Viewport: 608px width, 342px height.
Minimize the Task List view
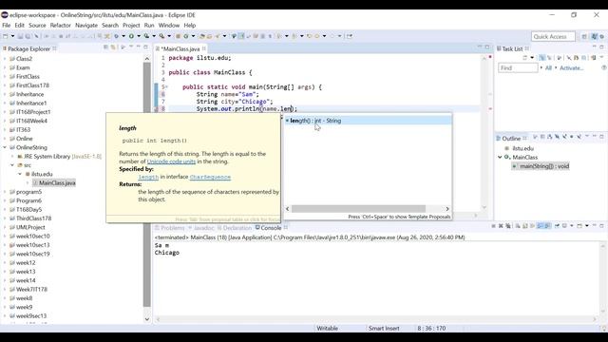(x=595, y=47)
